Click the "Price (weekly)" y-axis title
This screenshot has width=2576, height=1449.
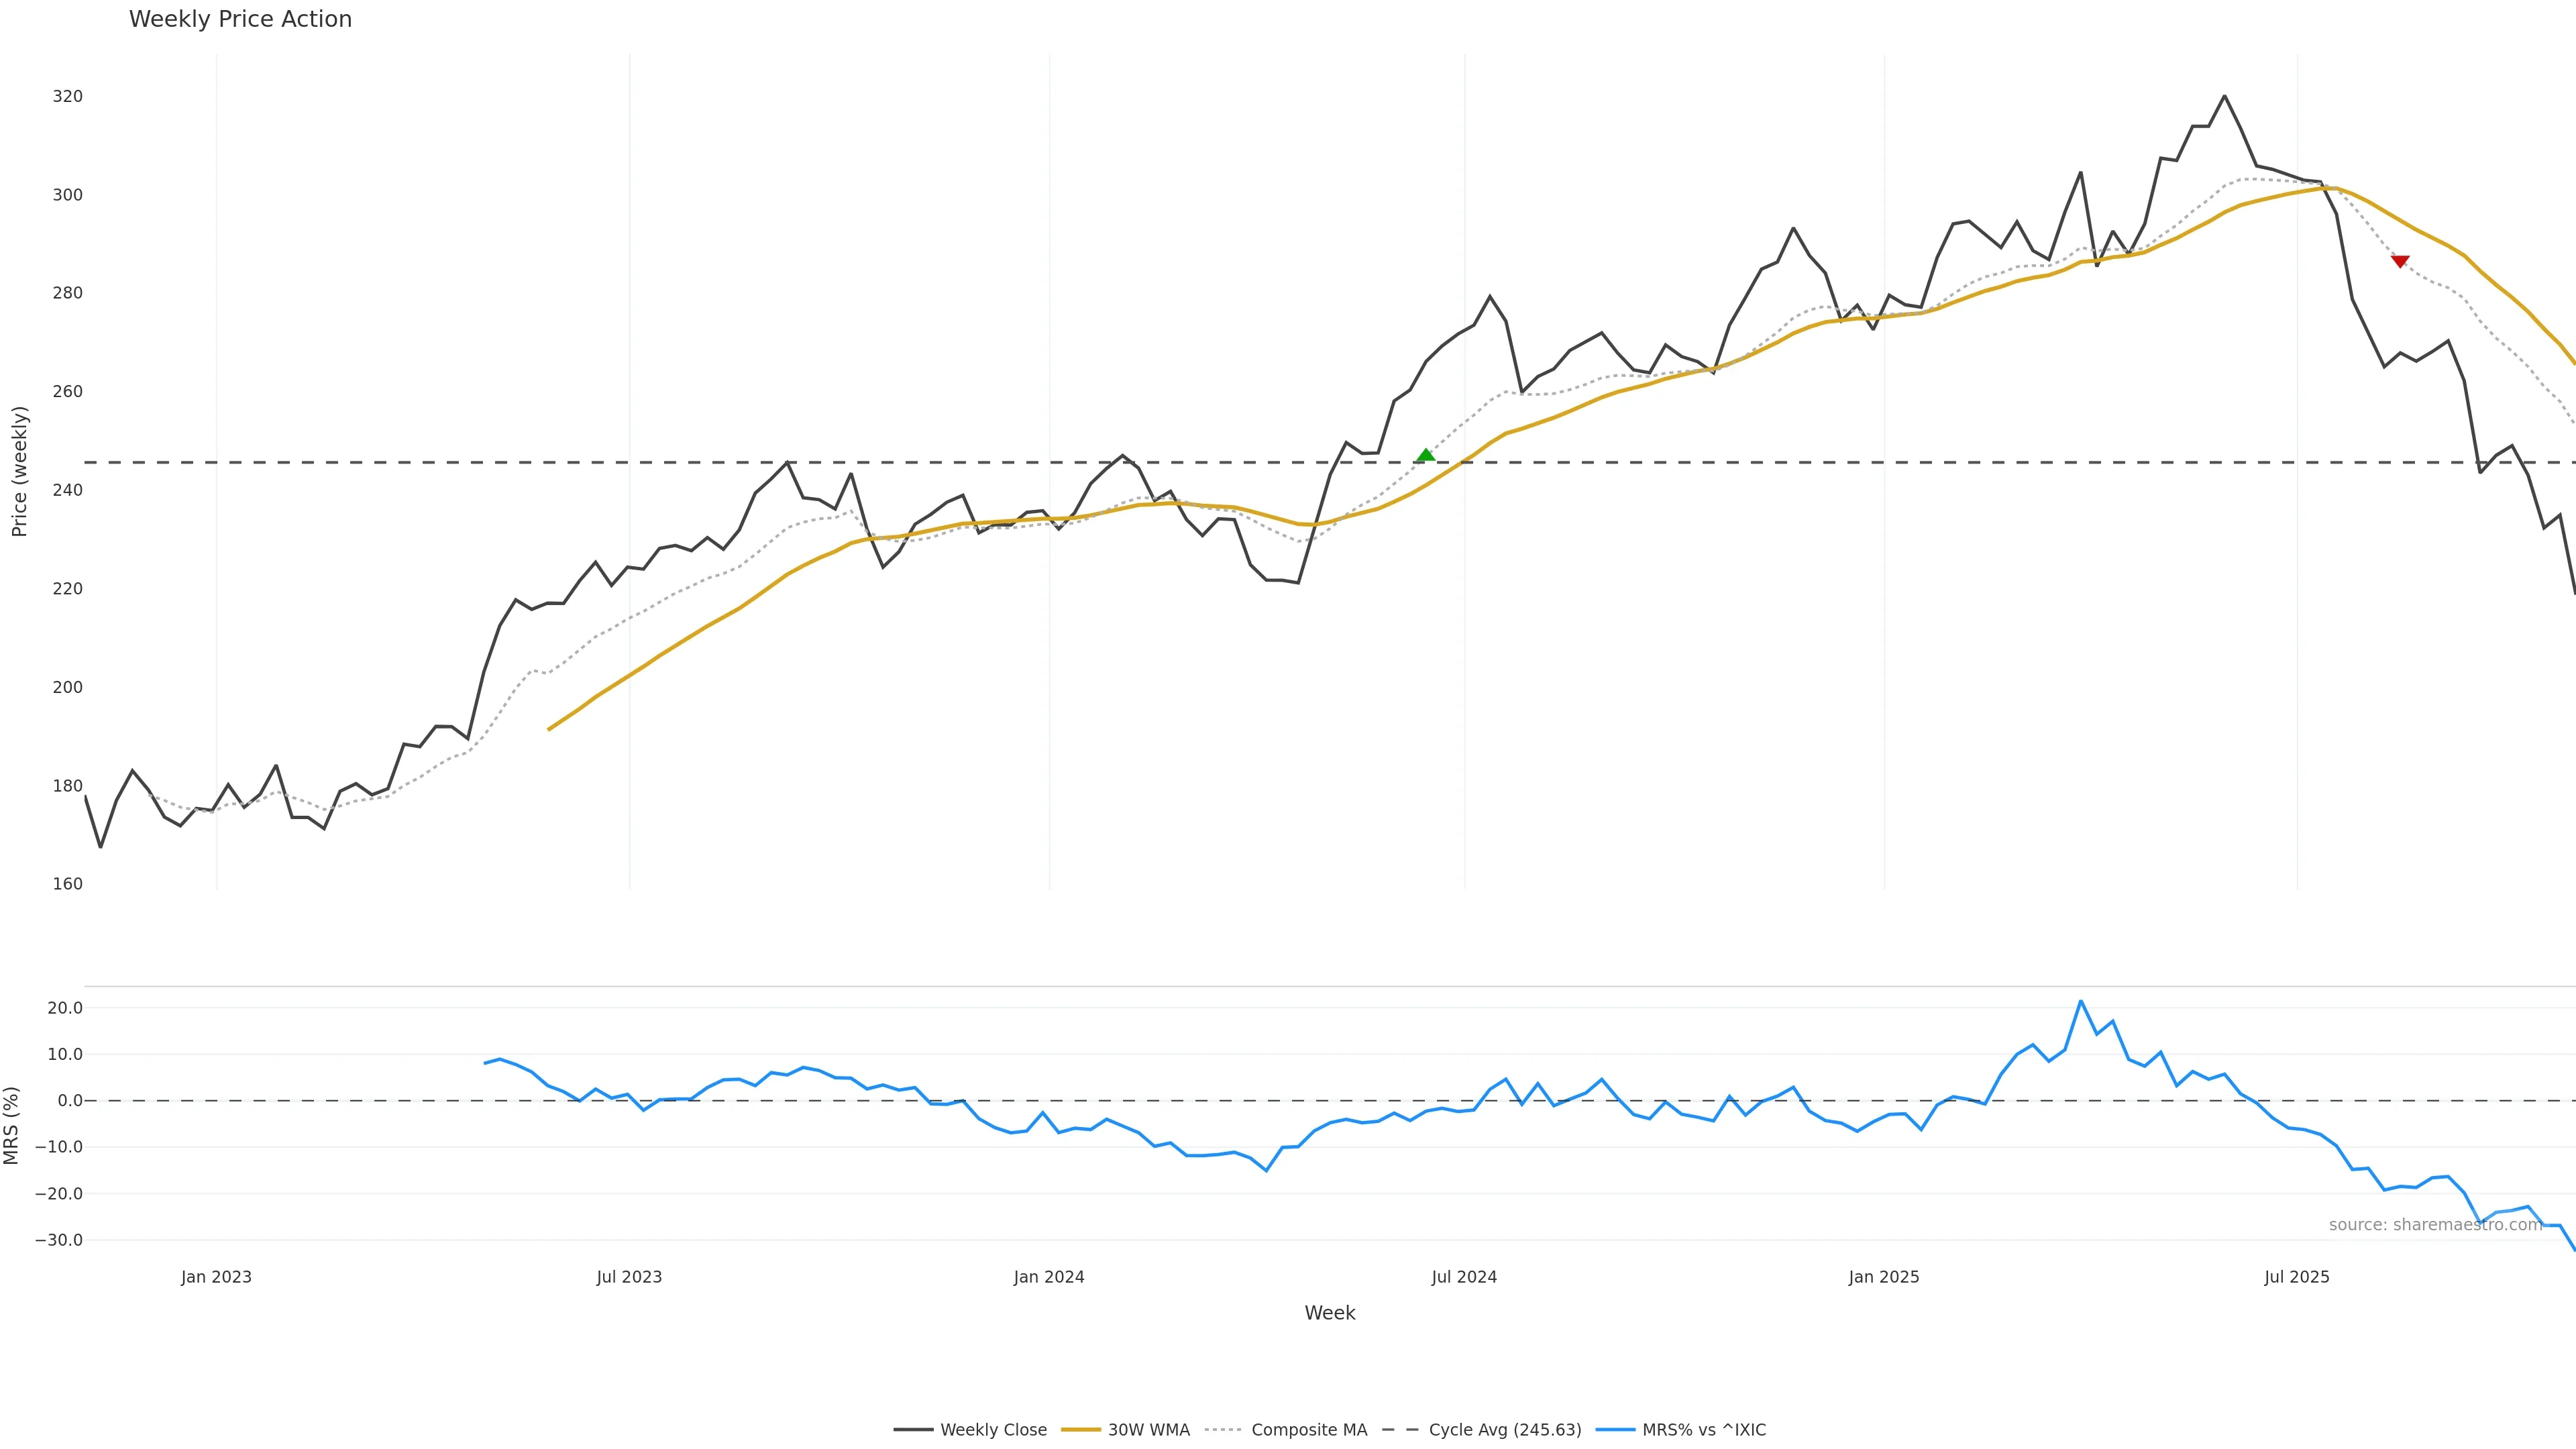(x=19, y=471)
